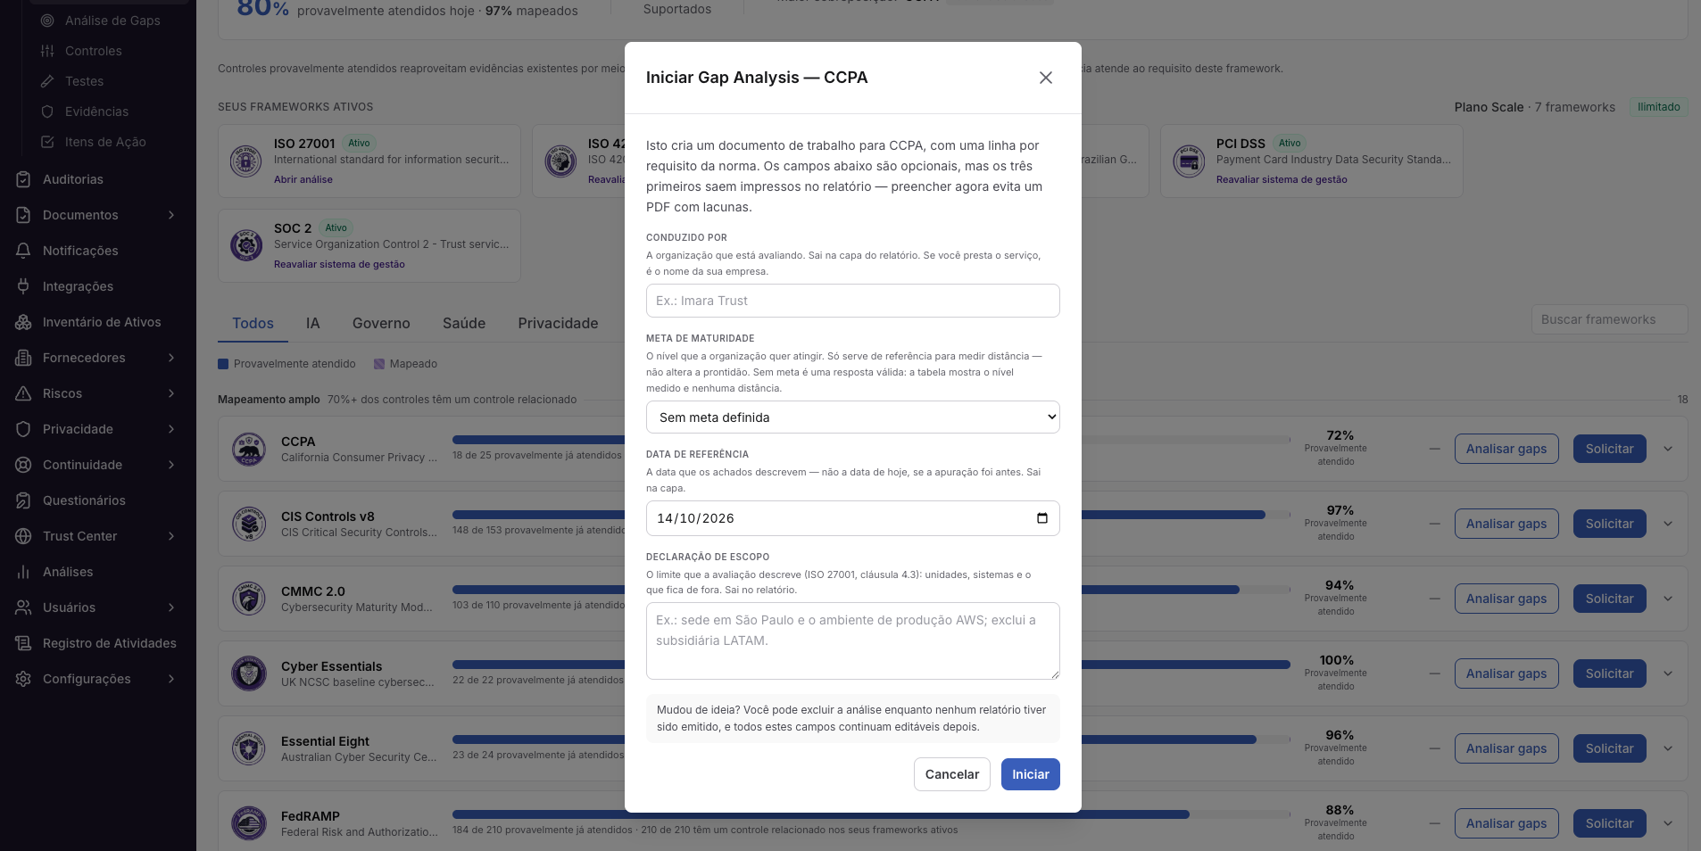Viewport: 1701px width, 851px height.
Task: Click the Cancelar button
Action: coord(952,774)
